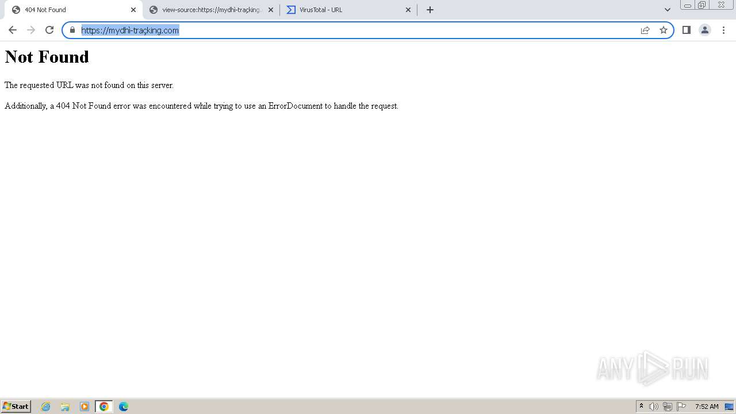The width and height of the screenshot is (736, 414).
Task: Switch to the view-source tab
Action: tap(211, 10)
